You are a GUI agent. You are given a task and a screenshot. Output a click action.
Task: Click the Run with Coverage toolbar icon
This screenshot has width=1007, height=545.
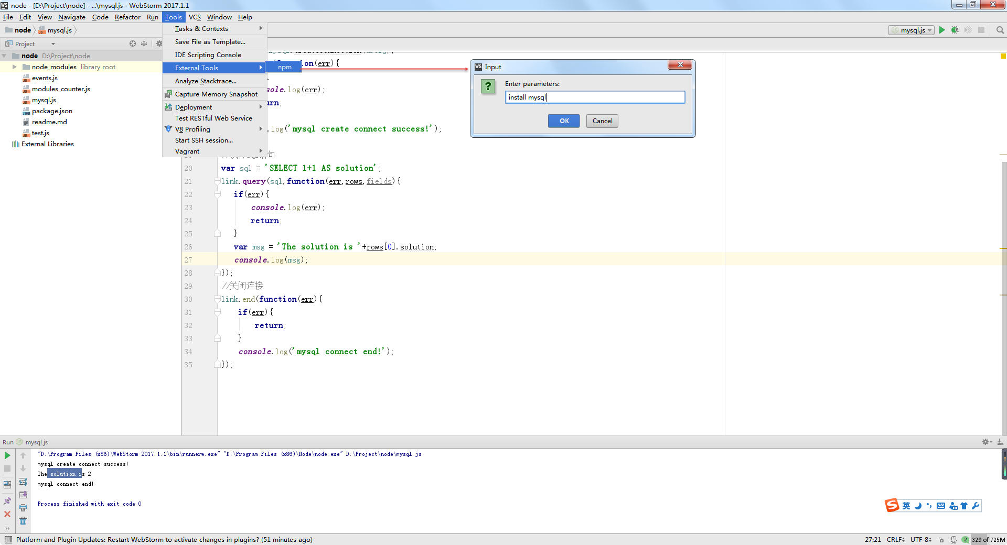(968, 30)
